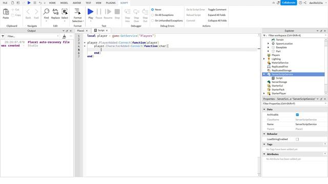Viewport: 328px width, 184px height.
Task: Select the Script item in Explorer
Action: 279,78
